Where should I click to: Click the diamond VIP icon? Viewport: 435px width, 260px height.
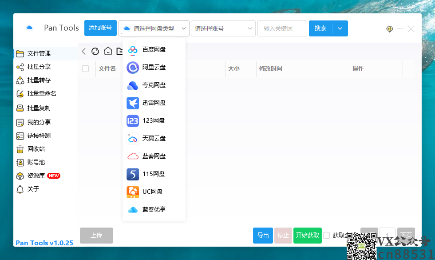390,29
